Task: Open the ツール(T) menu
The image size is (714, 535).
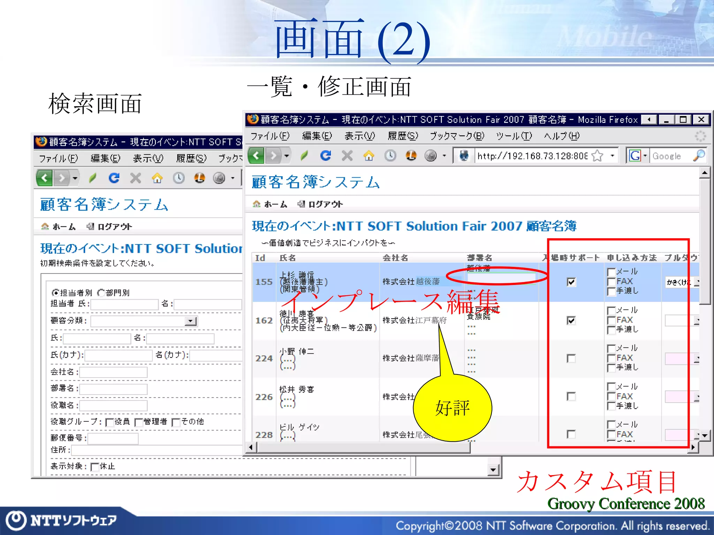Action: (514, 136)
